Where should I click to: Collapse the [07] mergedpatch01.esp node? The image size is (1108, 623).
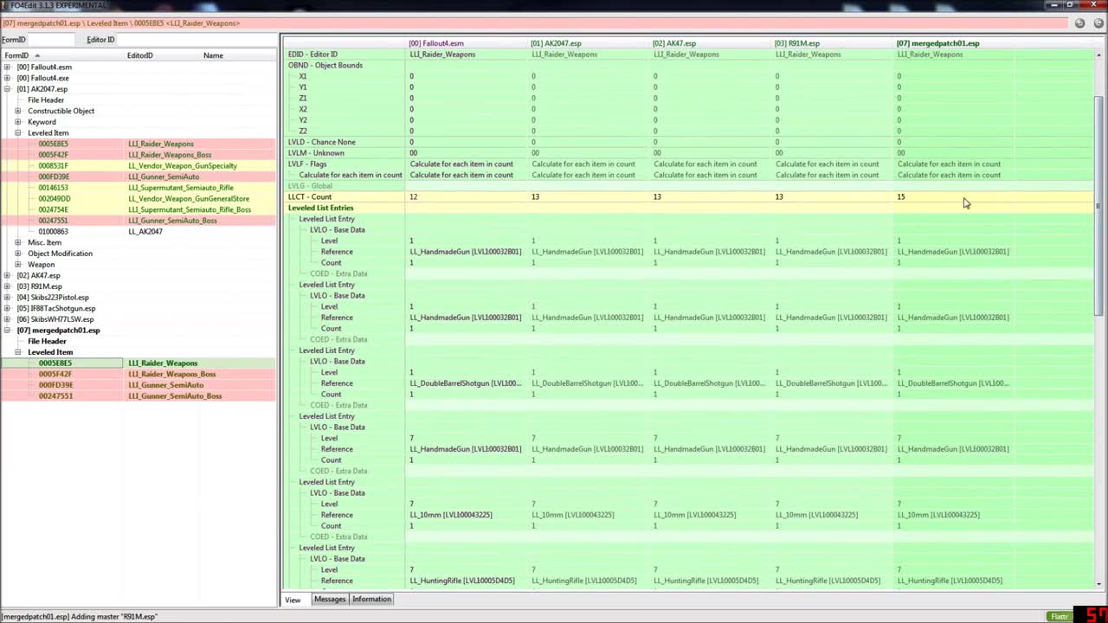pyautogui.click(x=7, y=330)
